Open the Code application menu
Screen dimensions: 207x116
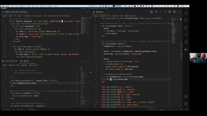(x=7, y=6)
